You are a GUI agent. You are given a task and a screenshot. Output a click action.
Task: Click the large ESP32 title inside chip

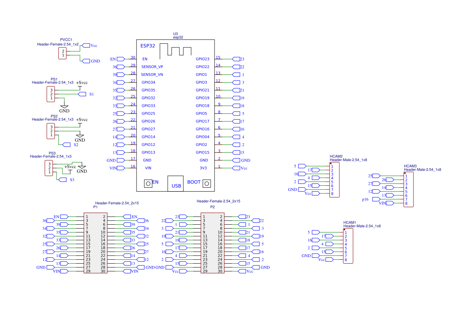(x=148, y=46)
